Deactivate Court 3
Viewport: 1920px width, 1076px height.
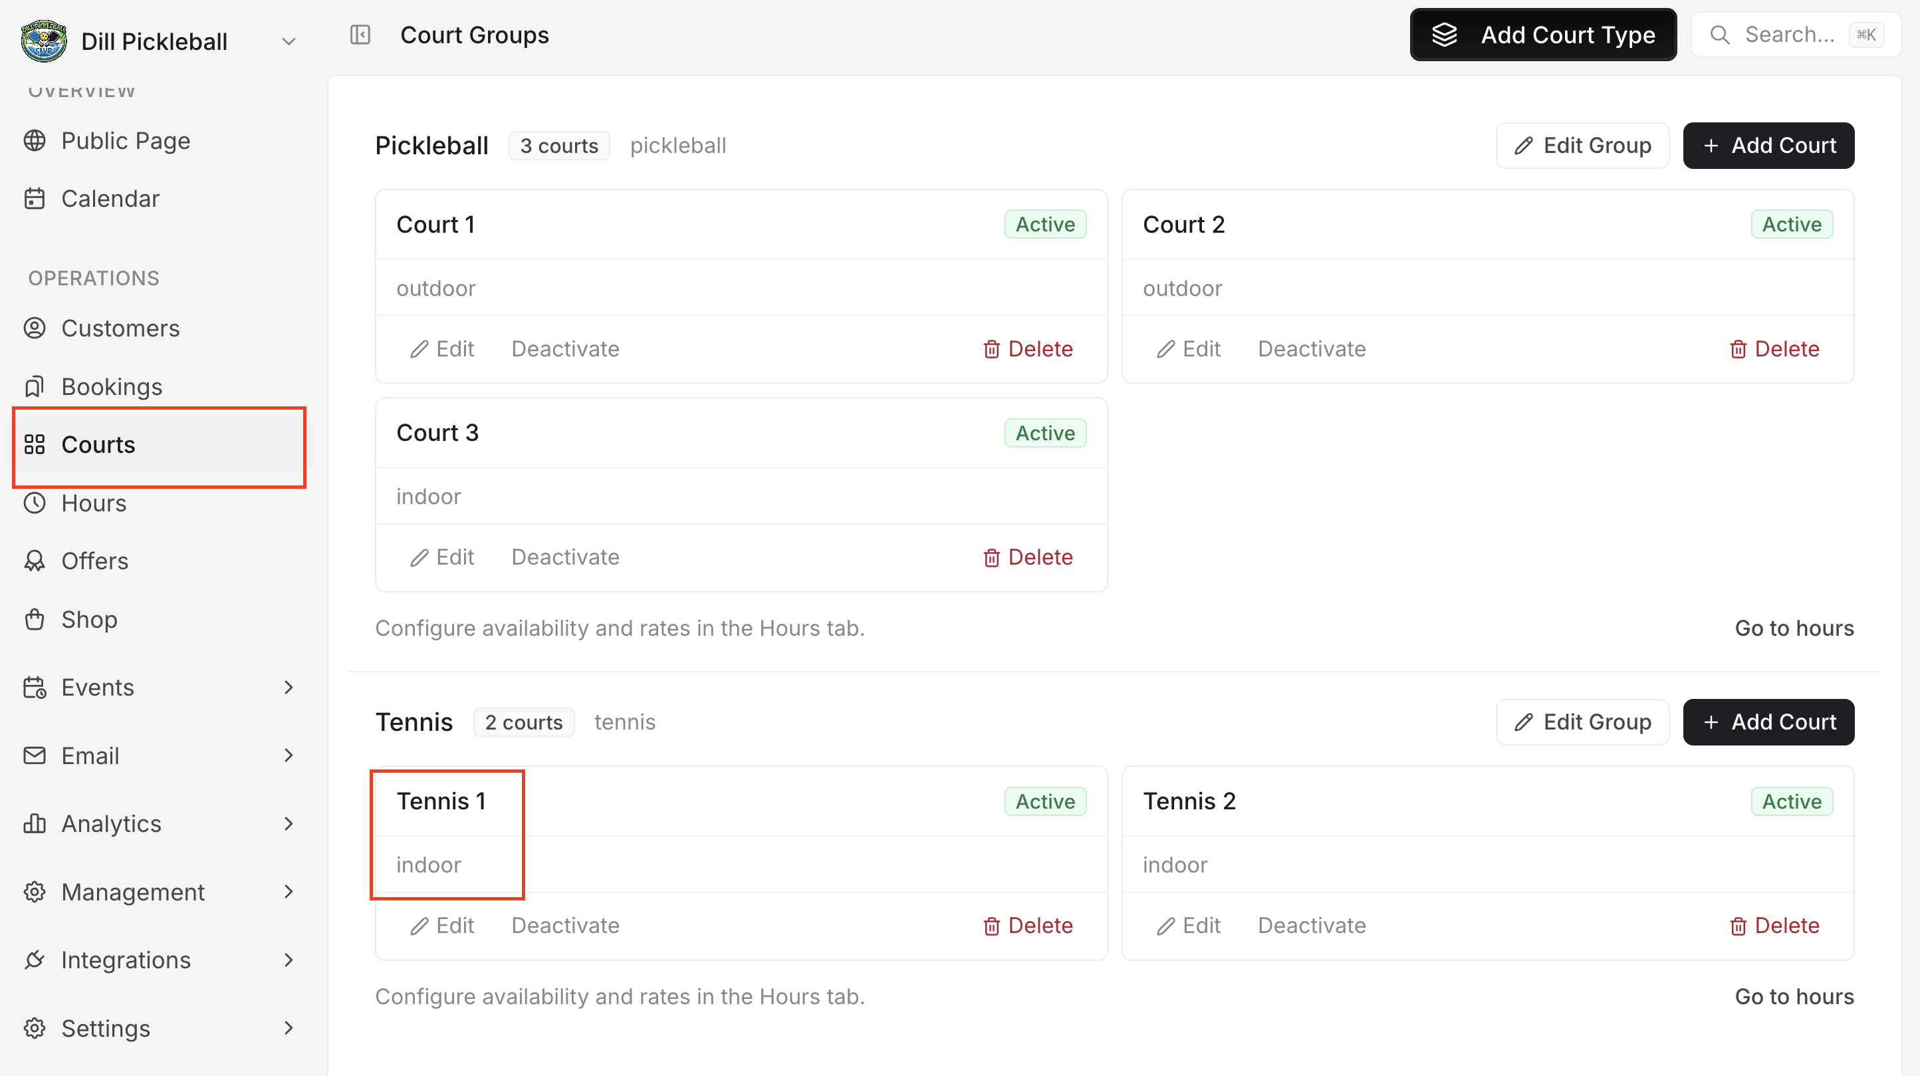click(x=565, y=557)
